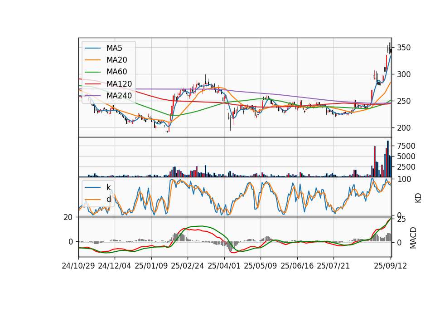Click the MA120 legend label
The width and height of the screenshot is (435, 313).
[x=119, y=84]
